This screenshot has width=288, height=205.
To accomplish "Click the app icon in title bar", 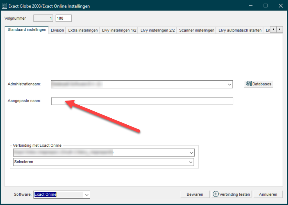I will point(5,6).
